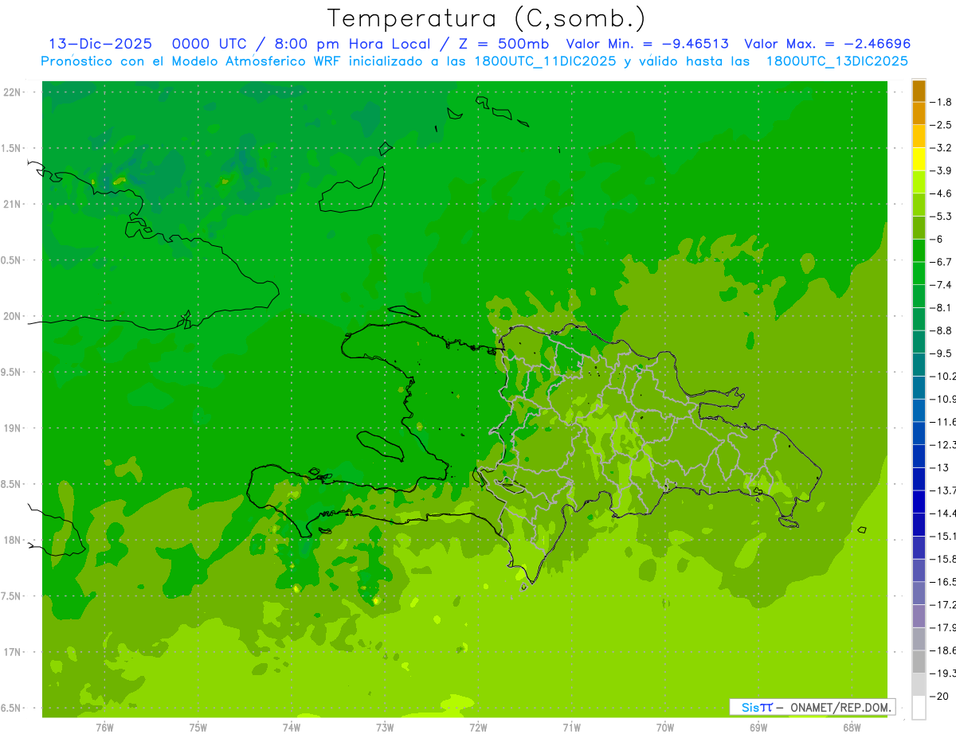This screenshot has height=738, width=956.
Task: Select the date text "13-Dic-2025"
Action: click(100, 44)
